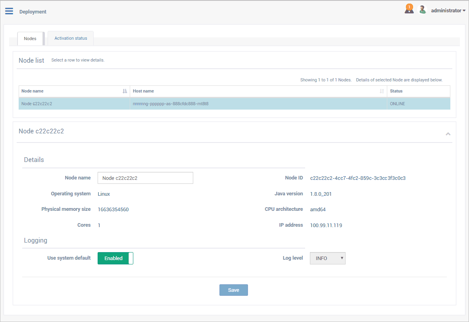Open the administrator account dropdown
This screenshot has width=469, height=322.
point(448,11)
